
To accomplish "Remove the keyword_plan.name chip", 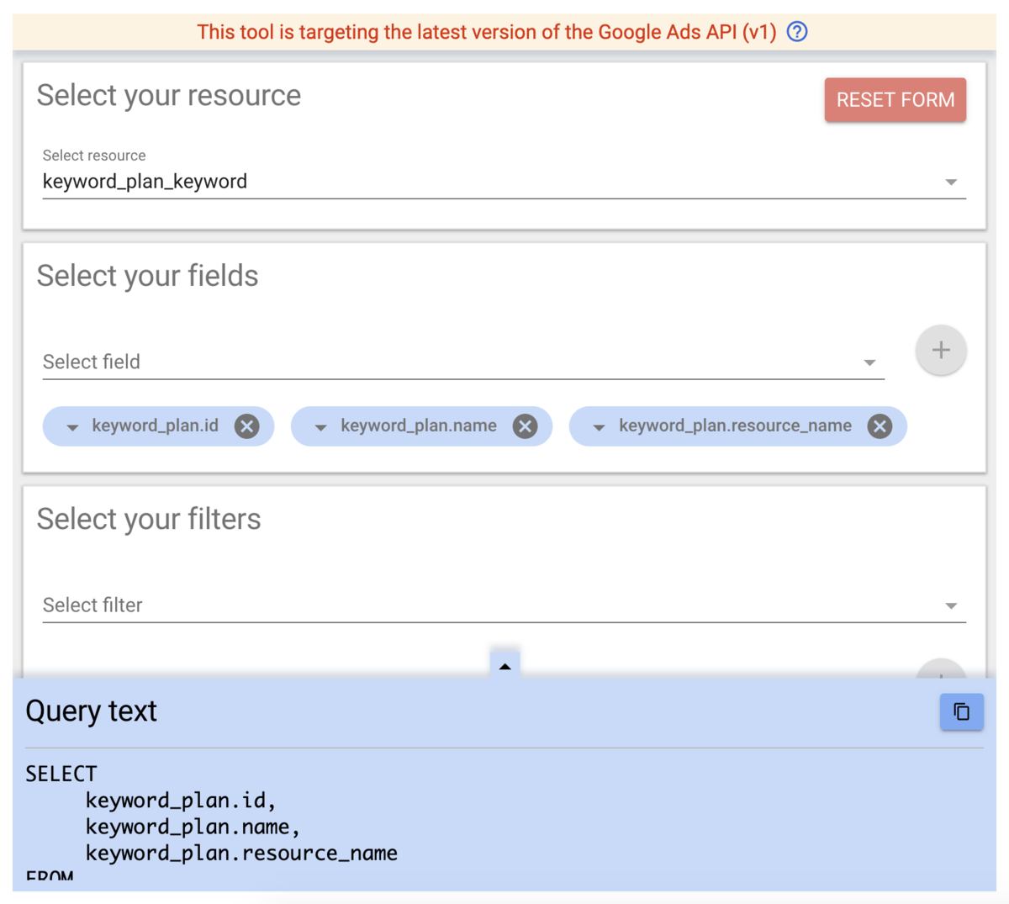I will [x=525, y=426].
